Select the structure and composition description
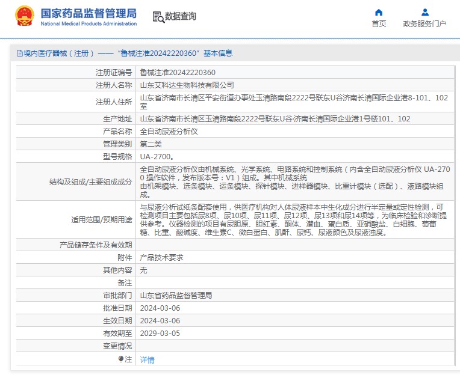This screenshot has height=381, width=460. coord(295,181)
